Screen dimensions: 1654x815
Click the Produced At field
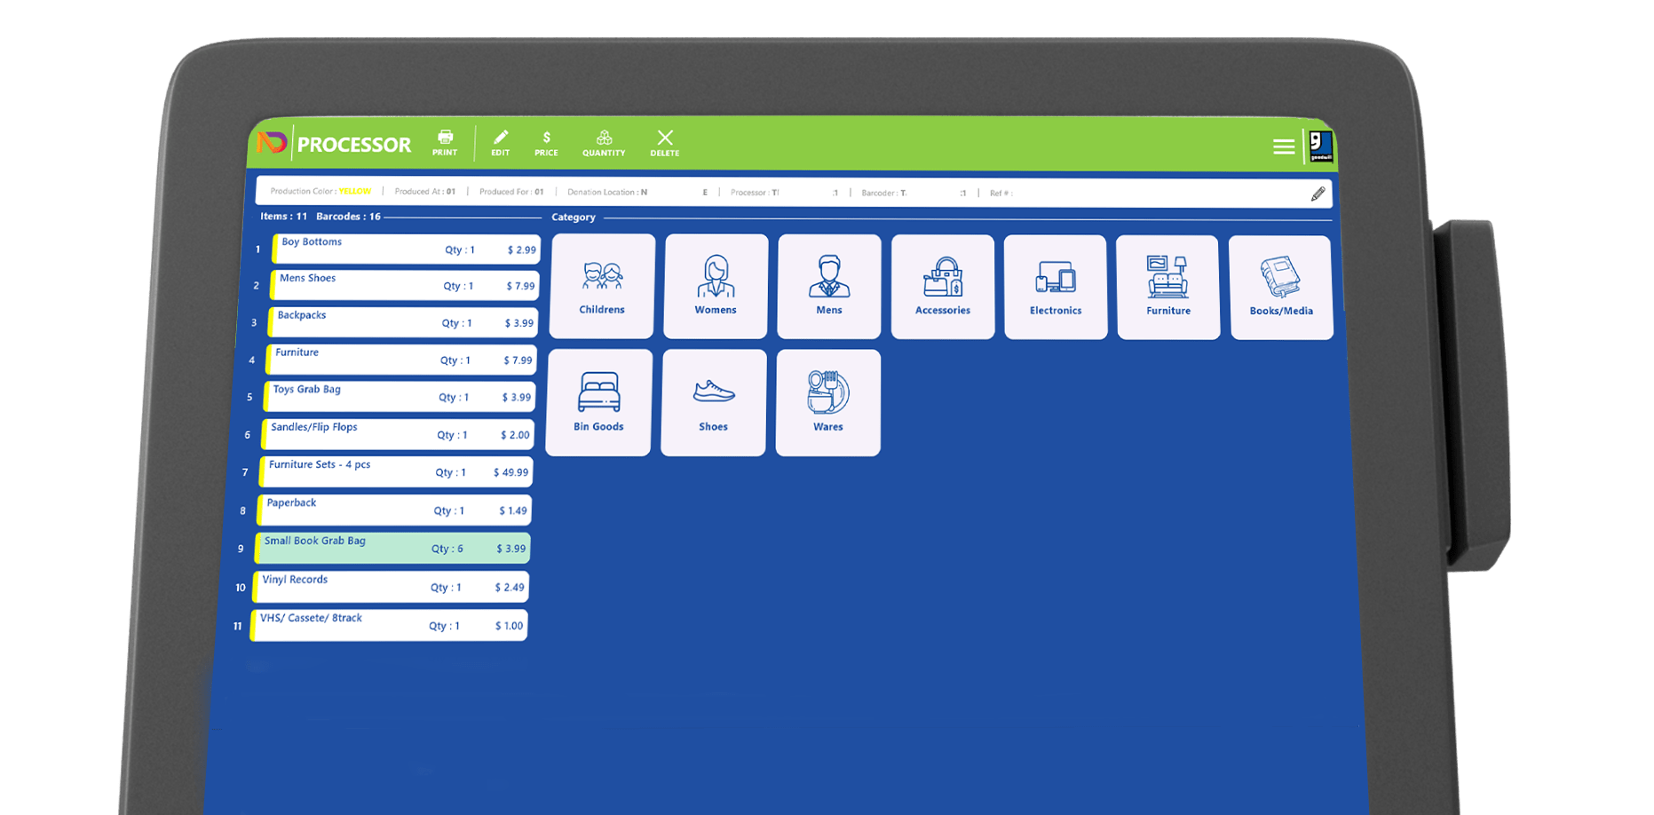[x=425, y=191]
